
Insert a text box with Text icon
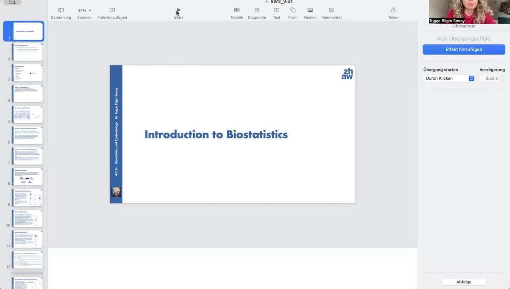click(x=276, y=10)
